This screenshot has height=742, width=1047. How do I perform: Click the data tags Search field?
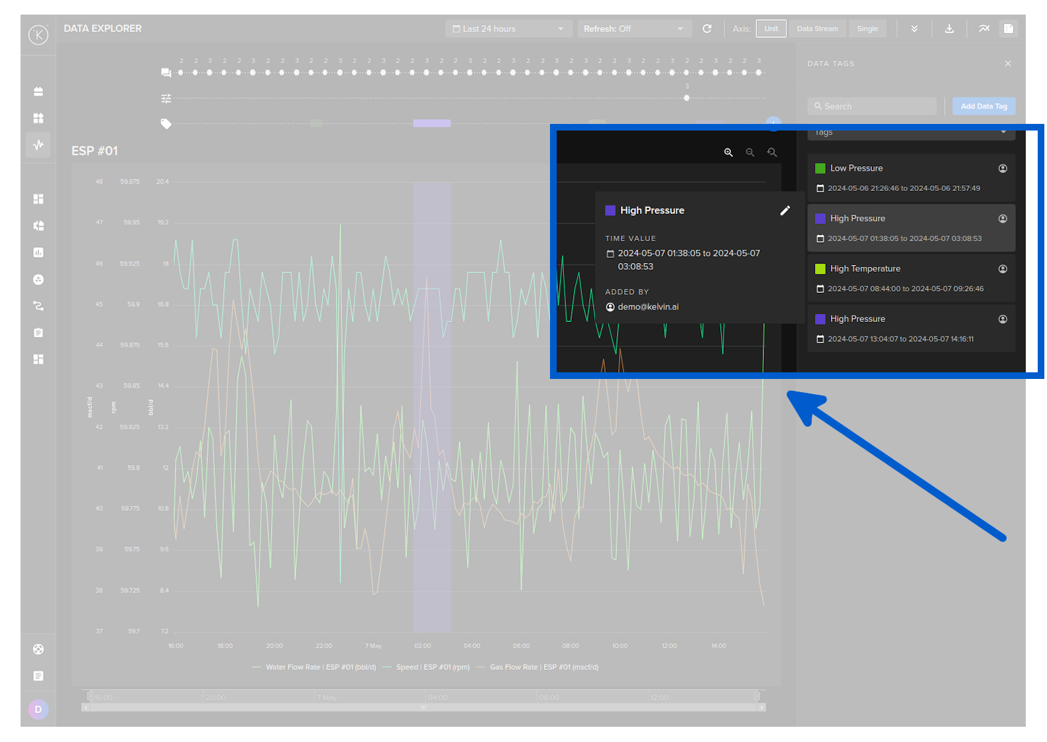[872, 106]
